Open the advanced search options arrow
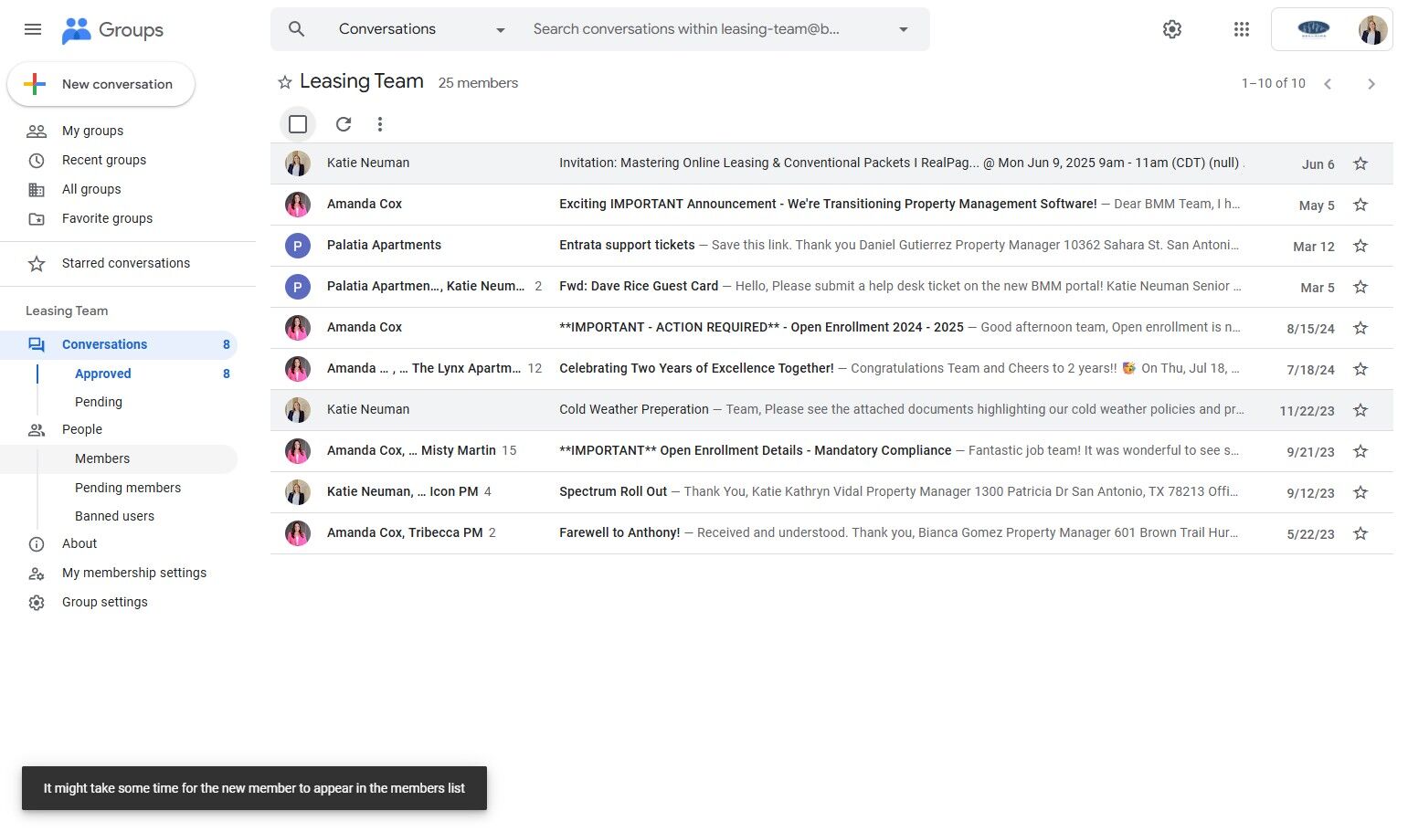Viewport: 1408px width, 832px height. click(904, 29)
